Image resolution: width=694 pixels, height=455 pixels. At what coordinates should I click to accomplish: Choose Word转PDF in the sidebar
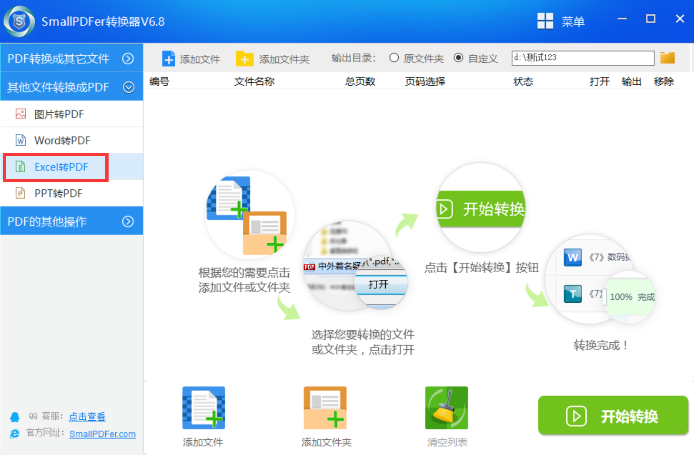tap(62, 140)
